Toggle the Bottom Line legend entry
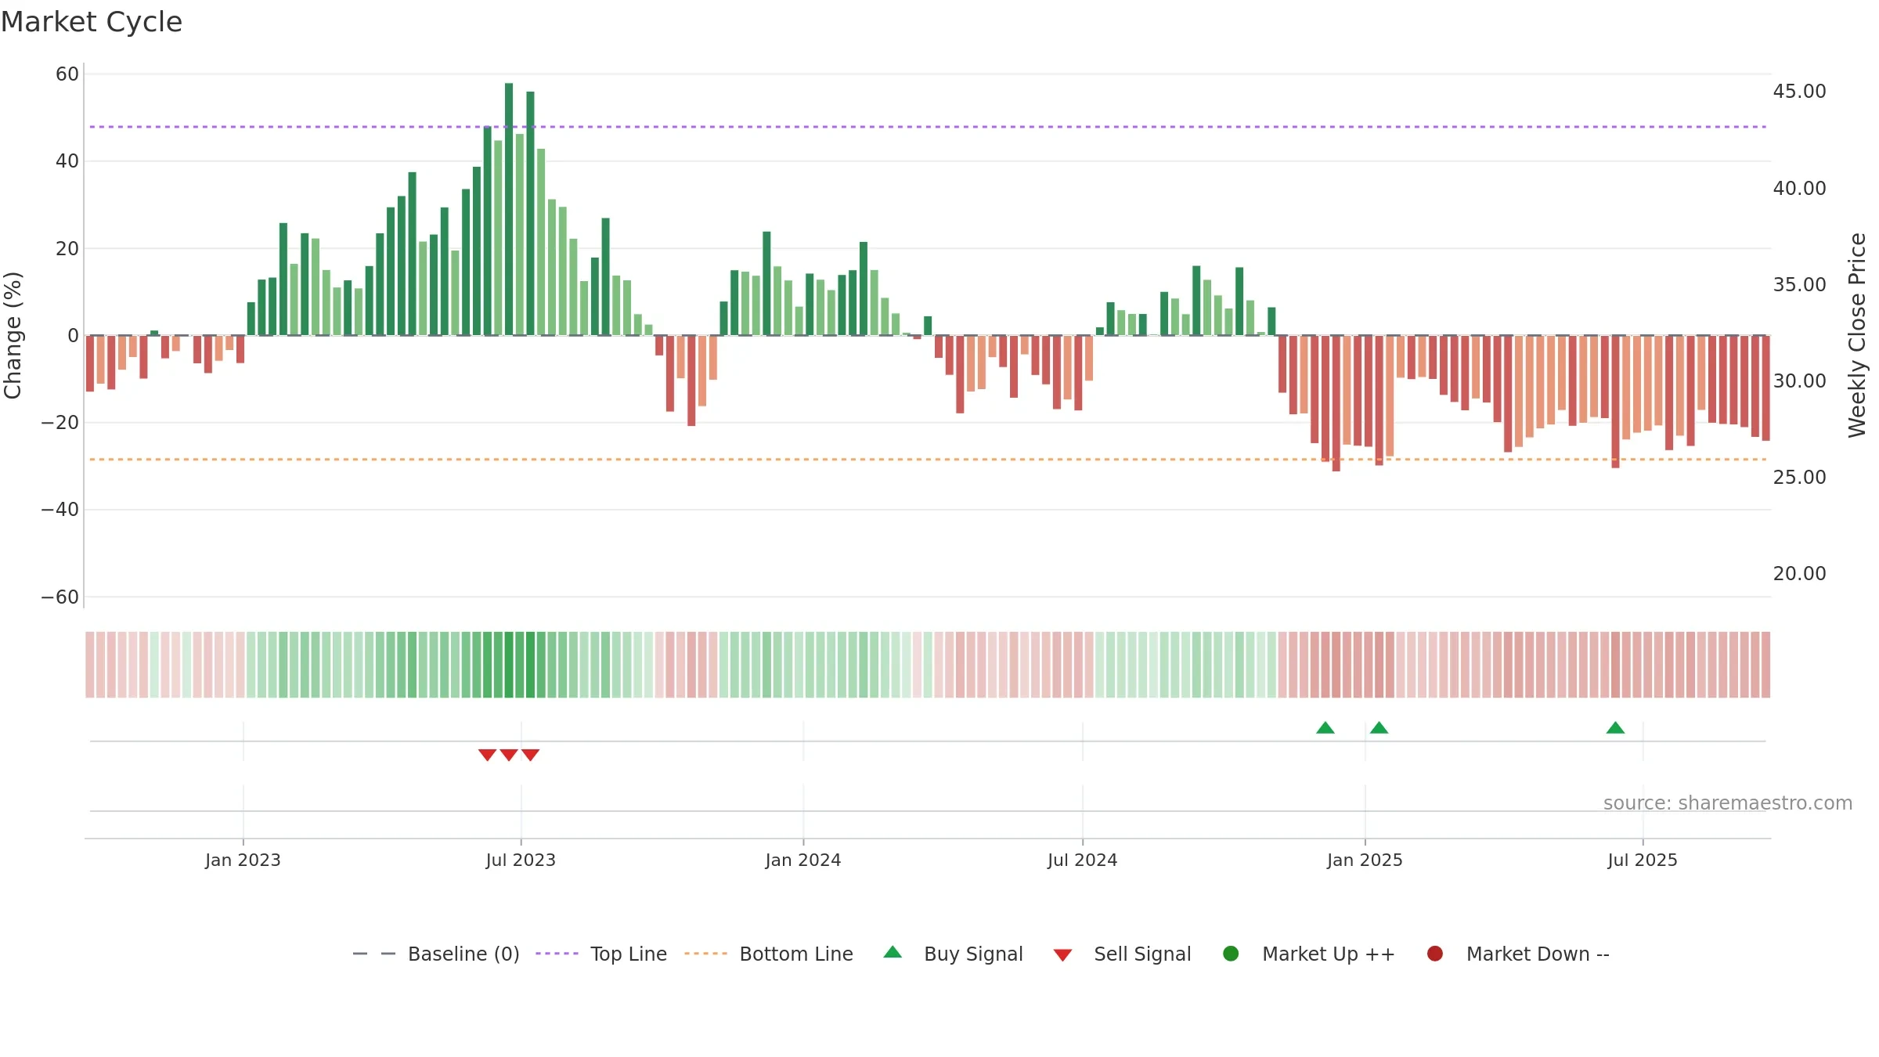This screenshot has width=1879, height=1057. click(768, 954)
